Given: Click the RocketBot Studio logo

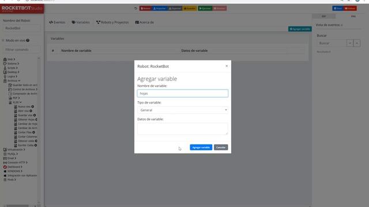Looking at the screenshot, I should tap(22, 9).
